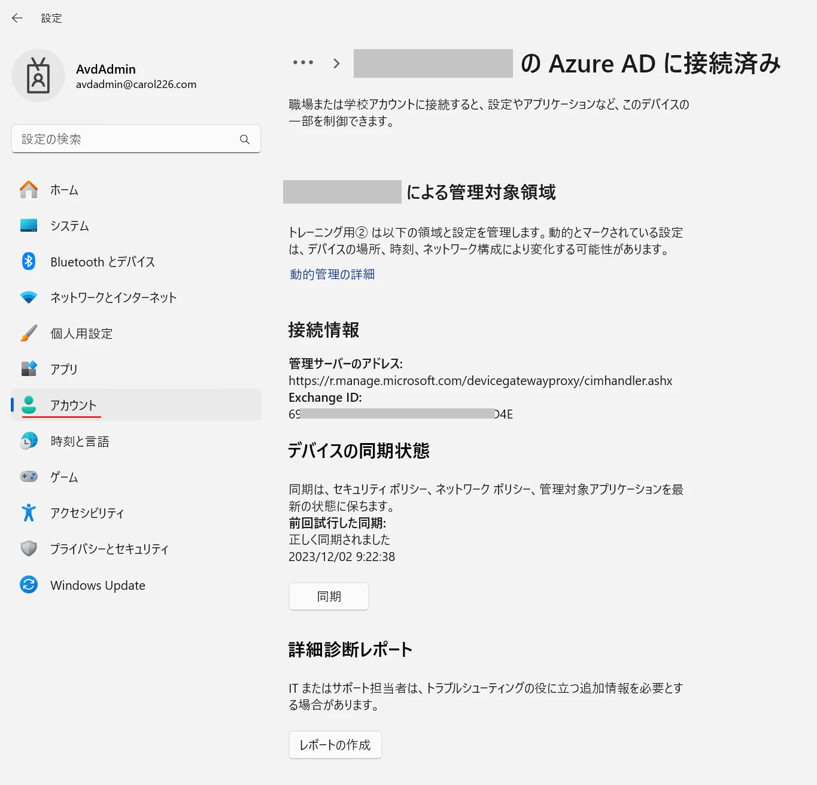Open the 動的管理の詳細 link
Screen dimensions: 817x785
332,274
